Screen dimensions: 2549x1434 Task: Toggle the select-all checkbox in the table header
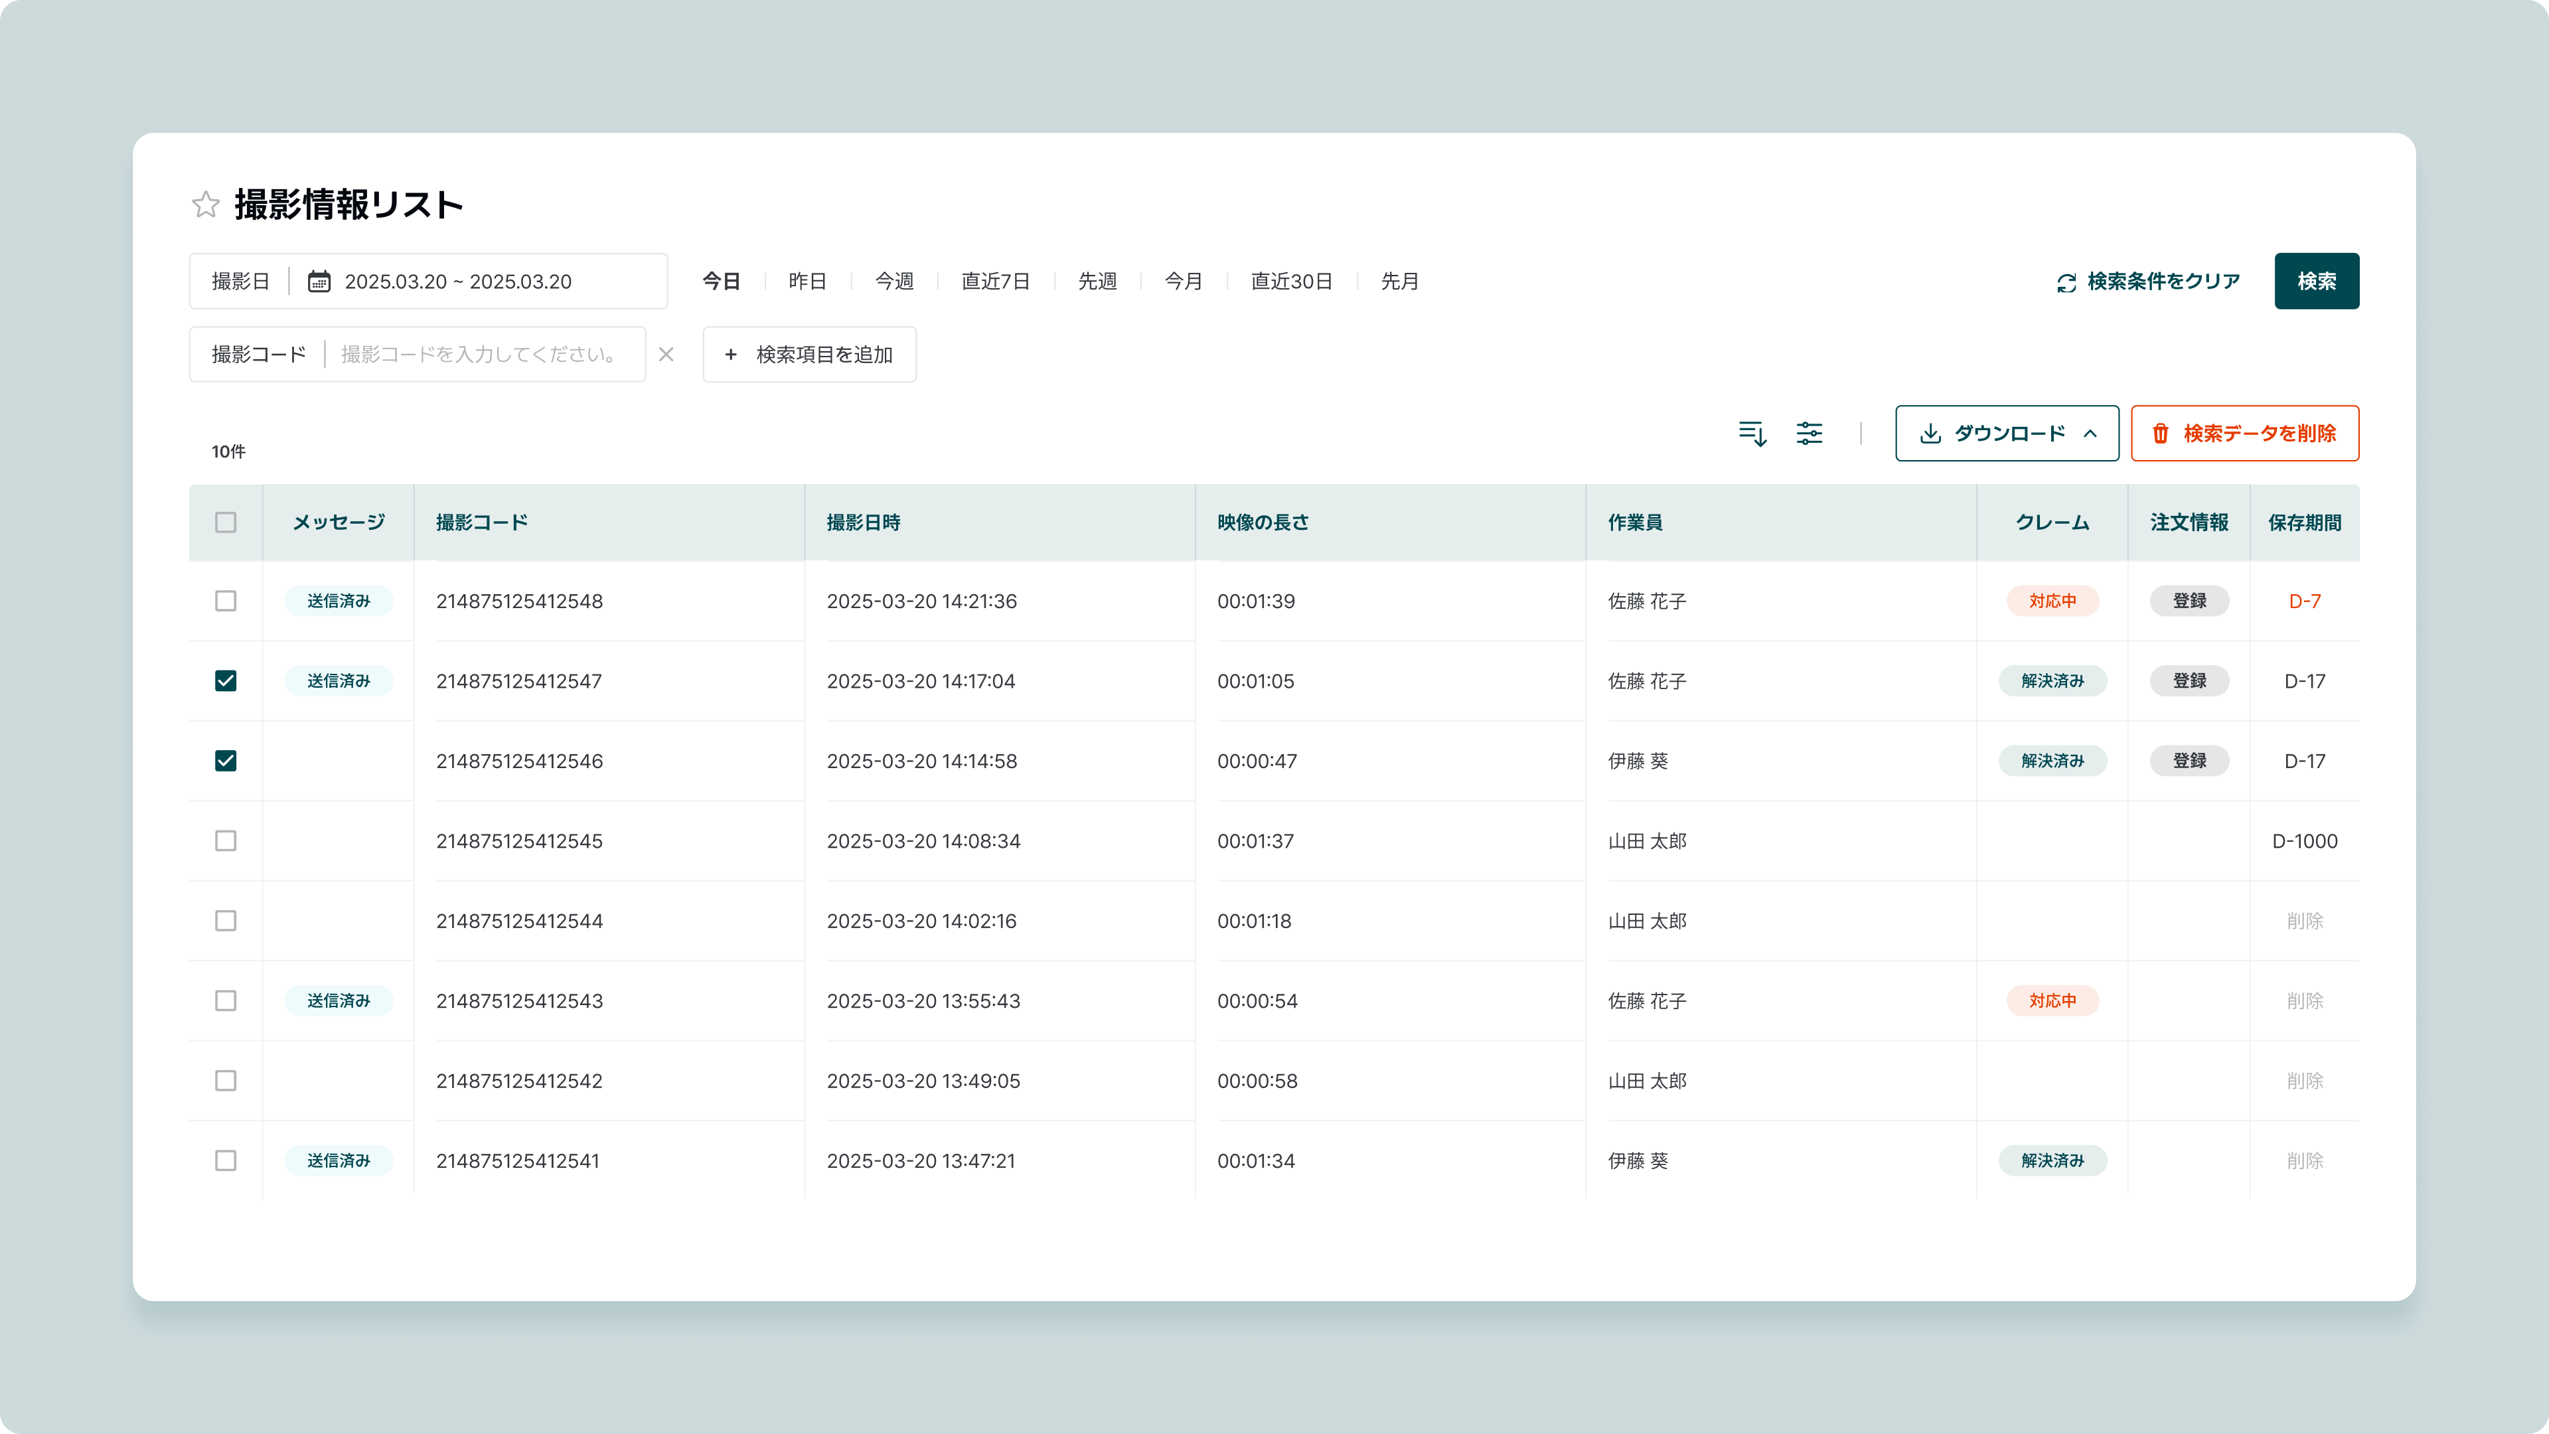point(226,522)
